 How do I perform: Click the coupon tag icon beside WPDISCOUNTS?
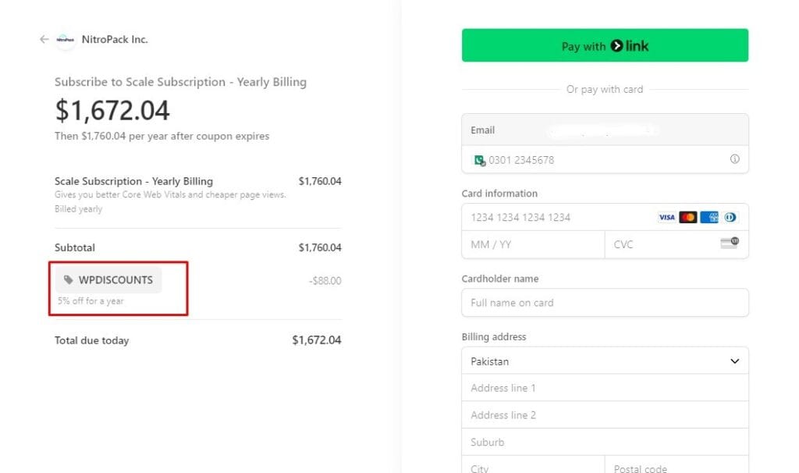[69, 279]
